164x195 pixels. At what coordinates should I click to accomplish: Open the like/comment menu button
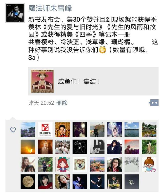[x=153, y=103]
